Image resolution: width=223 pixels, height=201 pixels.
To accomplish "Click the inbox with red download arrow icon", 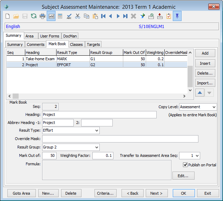I will tap(160, 16).
